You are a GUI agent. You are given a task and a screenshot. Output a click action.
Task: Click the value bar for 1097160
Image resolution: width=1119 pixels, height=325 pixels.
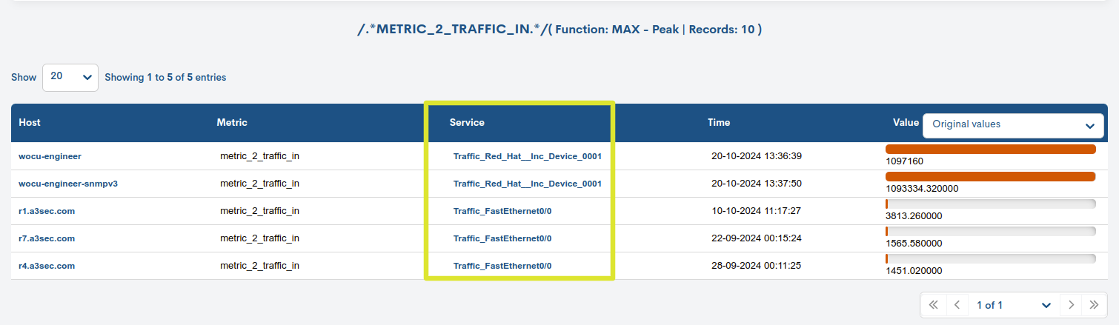click(x=990, y=149)
